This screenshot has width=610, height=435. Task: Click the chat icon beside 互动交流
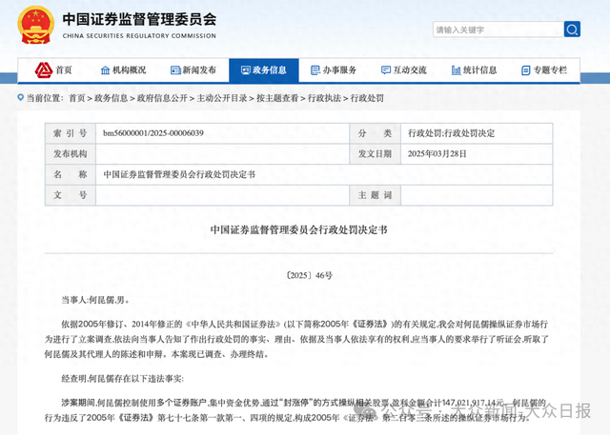click(385, 70)
